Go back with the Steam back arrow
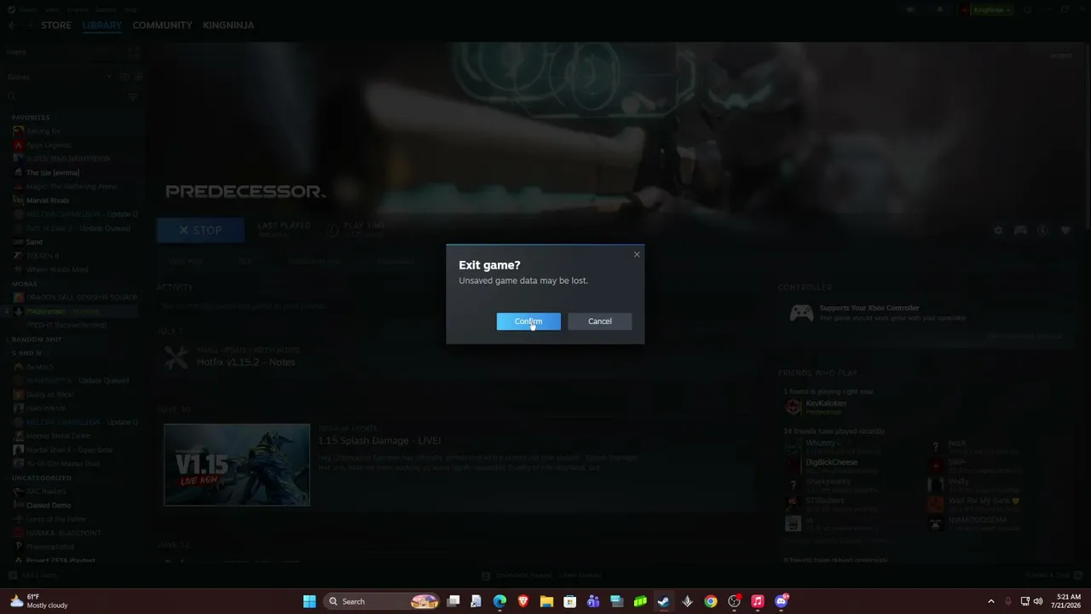This screenshot has width=1091, height=614. pyautogui.click(x=13, y=25)
